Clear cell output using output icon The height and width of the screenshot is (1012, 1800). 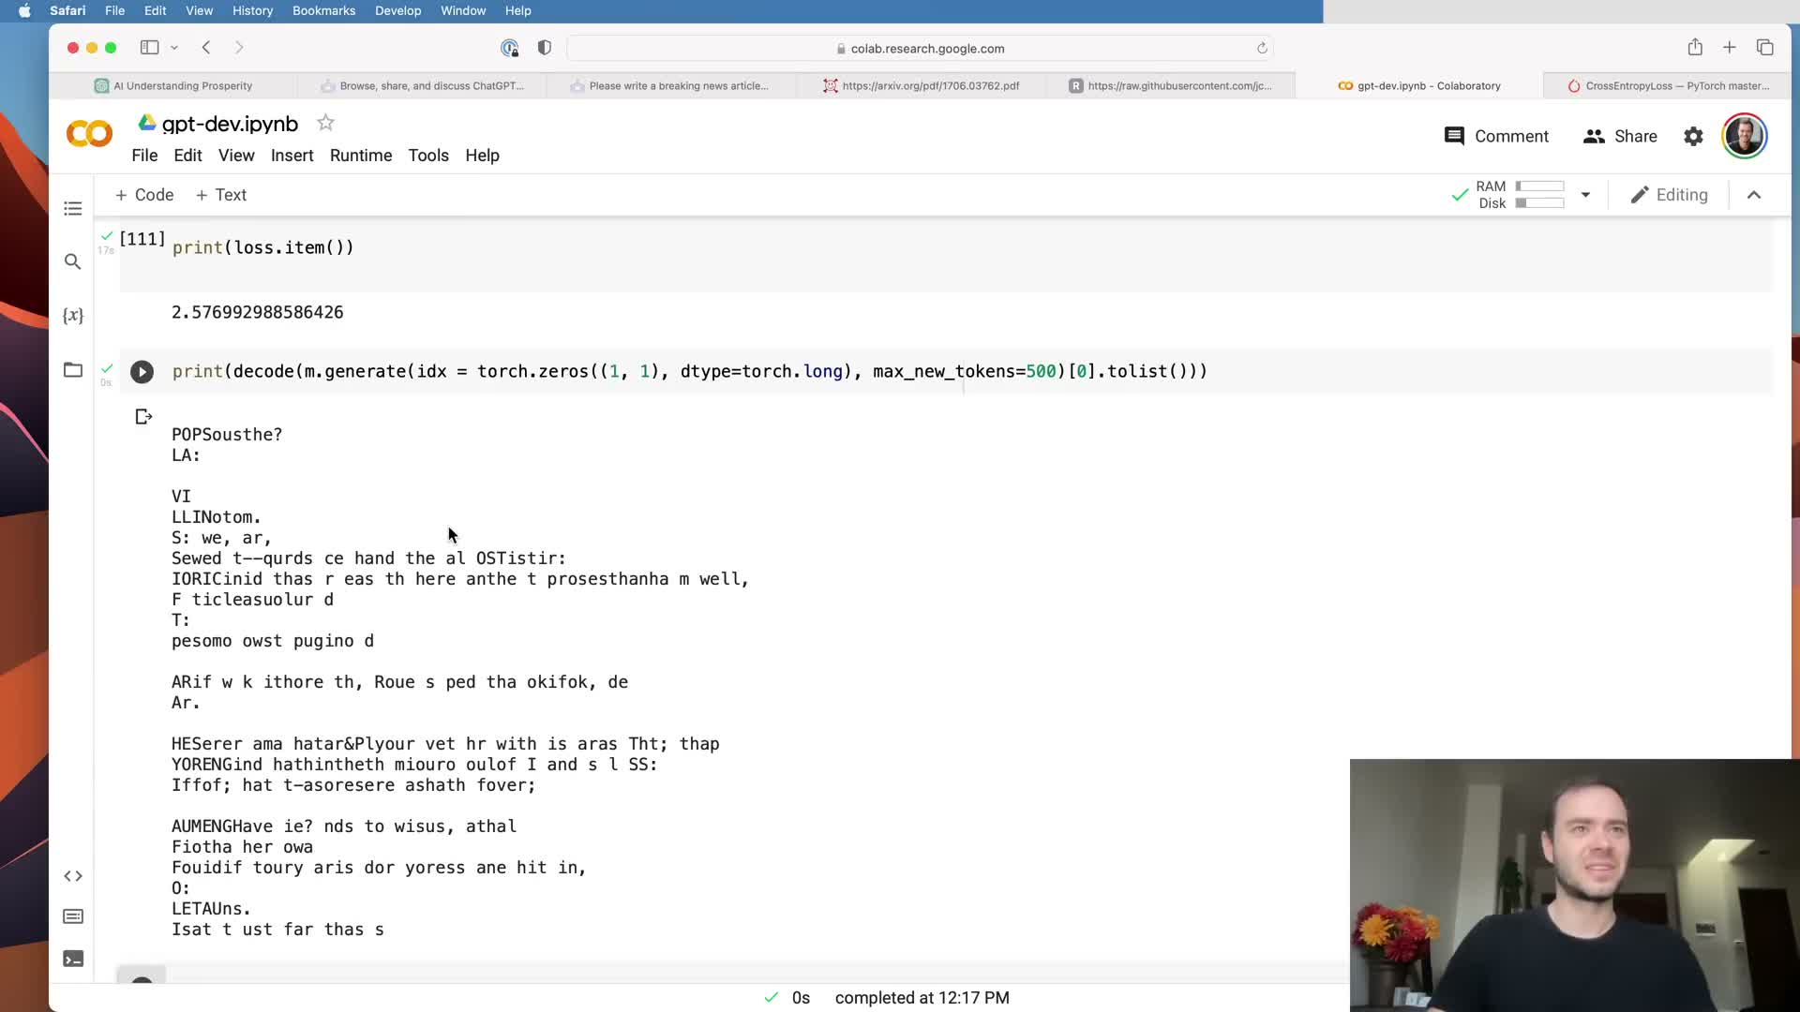point(143,417)
